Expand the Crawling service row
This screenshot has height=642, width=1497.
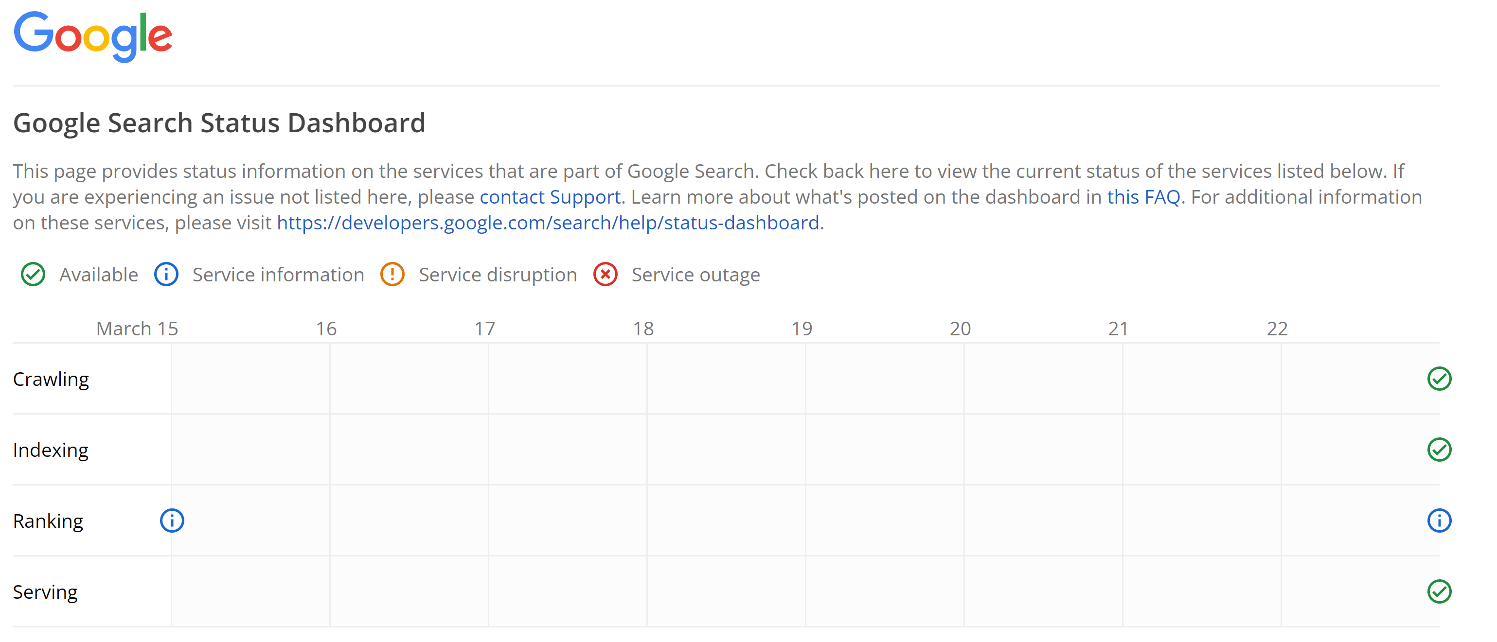coord(51,379)
